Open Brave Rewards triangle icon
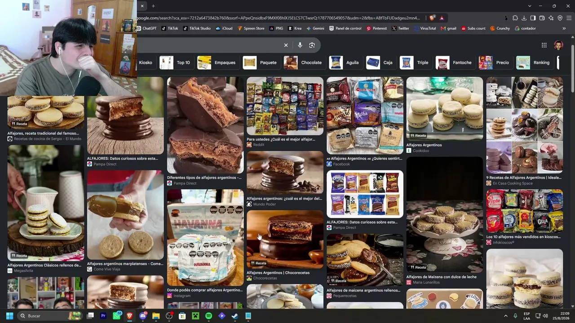Screen dimensions: 575x323 [x=442, y=18]
